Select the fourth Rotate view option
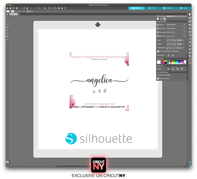The image size is (197, 179). (182, 69)
